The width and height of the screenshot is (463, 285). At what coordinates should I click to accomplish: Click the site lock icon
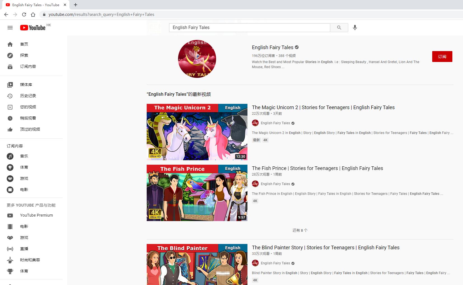point(44,15)
